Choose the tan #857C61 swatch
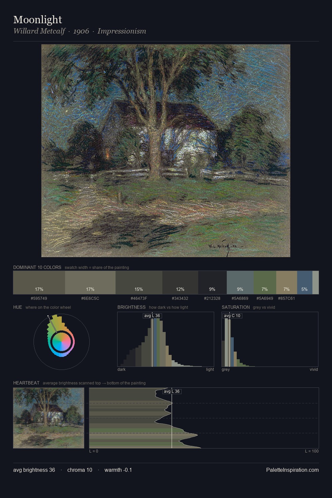Screen dimensions: 332x498 [x=287, y=283]
